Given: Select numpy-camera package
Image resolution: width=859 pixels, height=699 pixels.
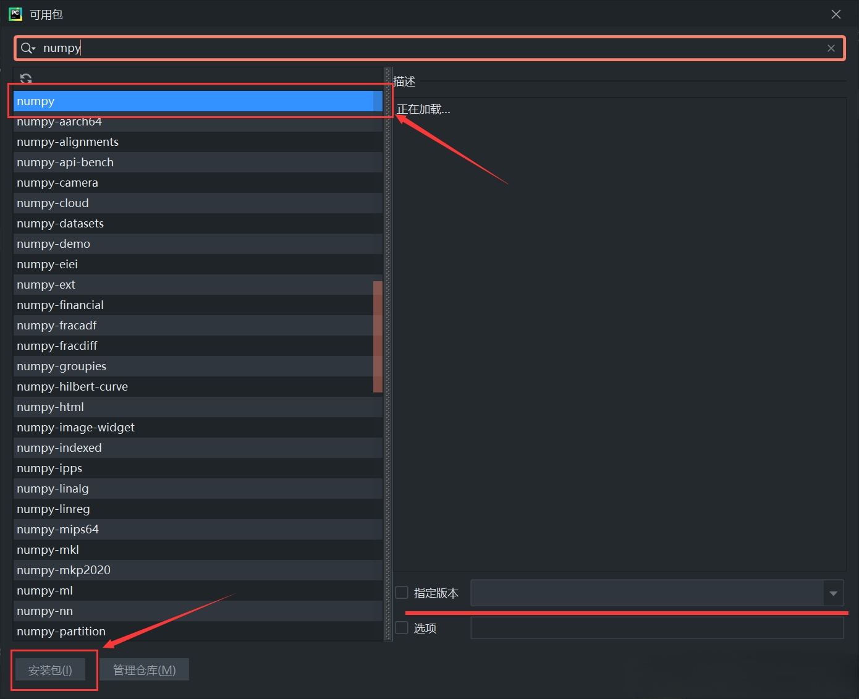Looking at the screenshot, I should pos(198,183).
